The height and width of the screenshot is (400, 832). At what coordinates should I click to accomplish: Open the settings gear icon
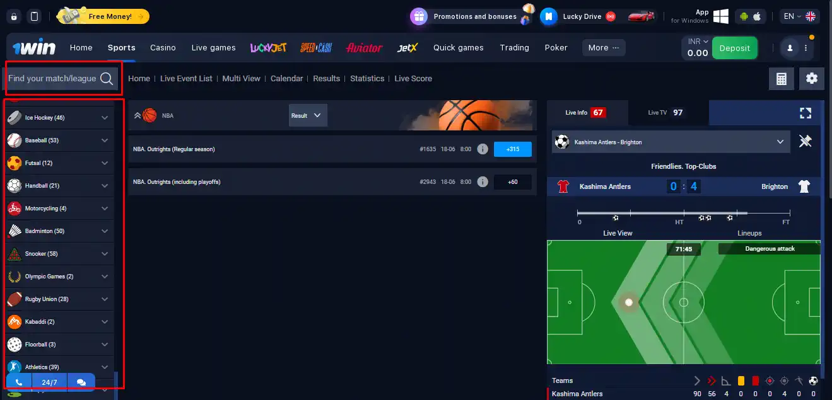point(812,78)
